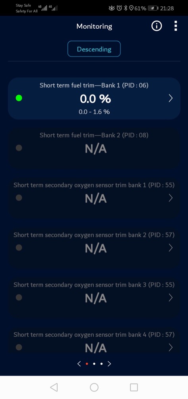
Task: Go to previous page with left arrow
Action: click(79, 364)
